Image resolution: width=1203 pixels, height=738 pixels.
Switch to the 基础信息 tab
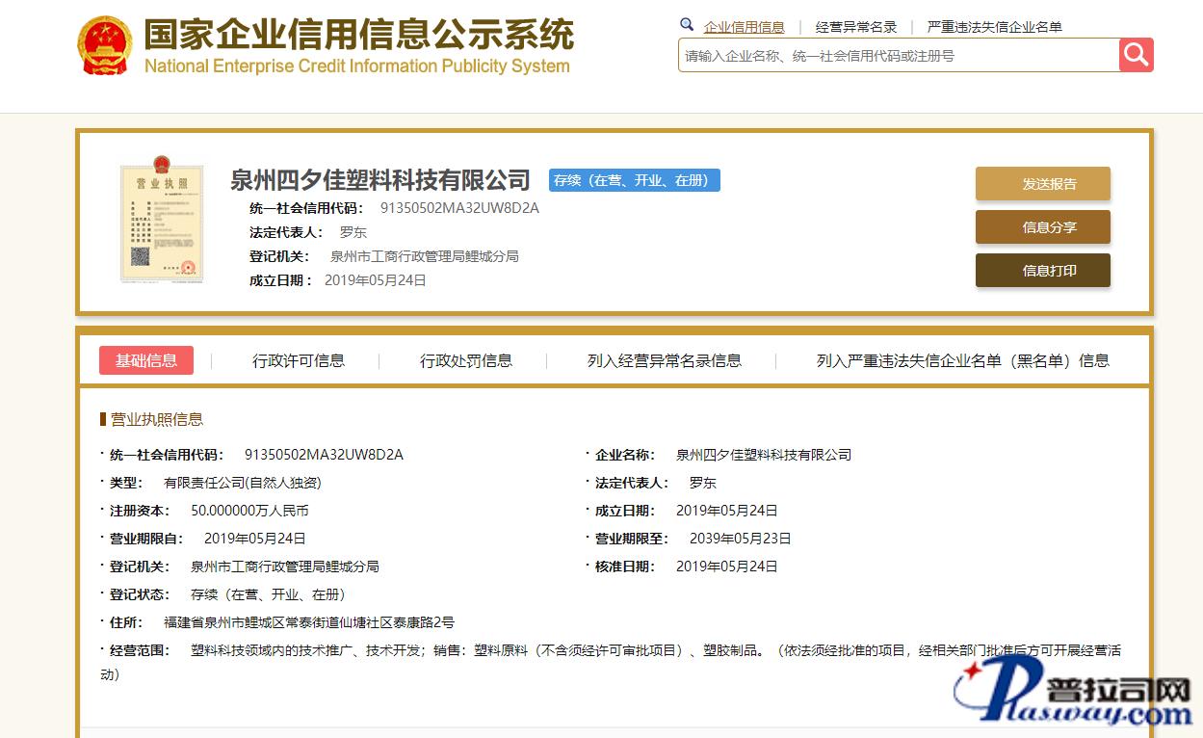tap(146, 360)
